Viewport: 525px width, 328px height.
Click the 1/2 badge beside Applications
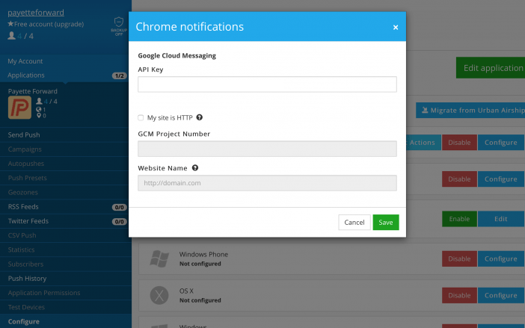119,76
